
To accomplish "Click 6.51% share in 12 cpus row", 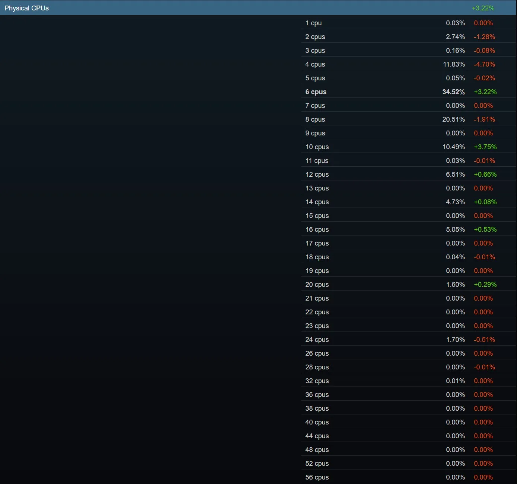I will coord(455,174).
